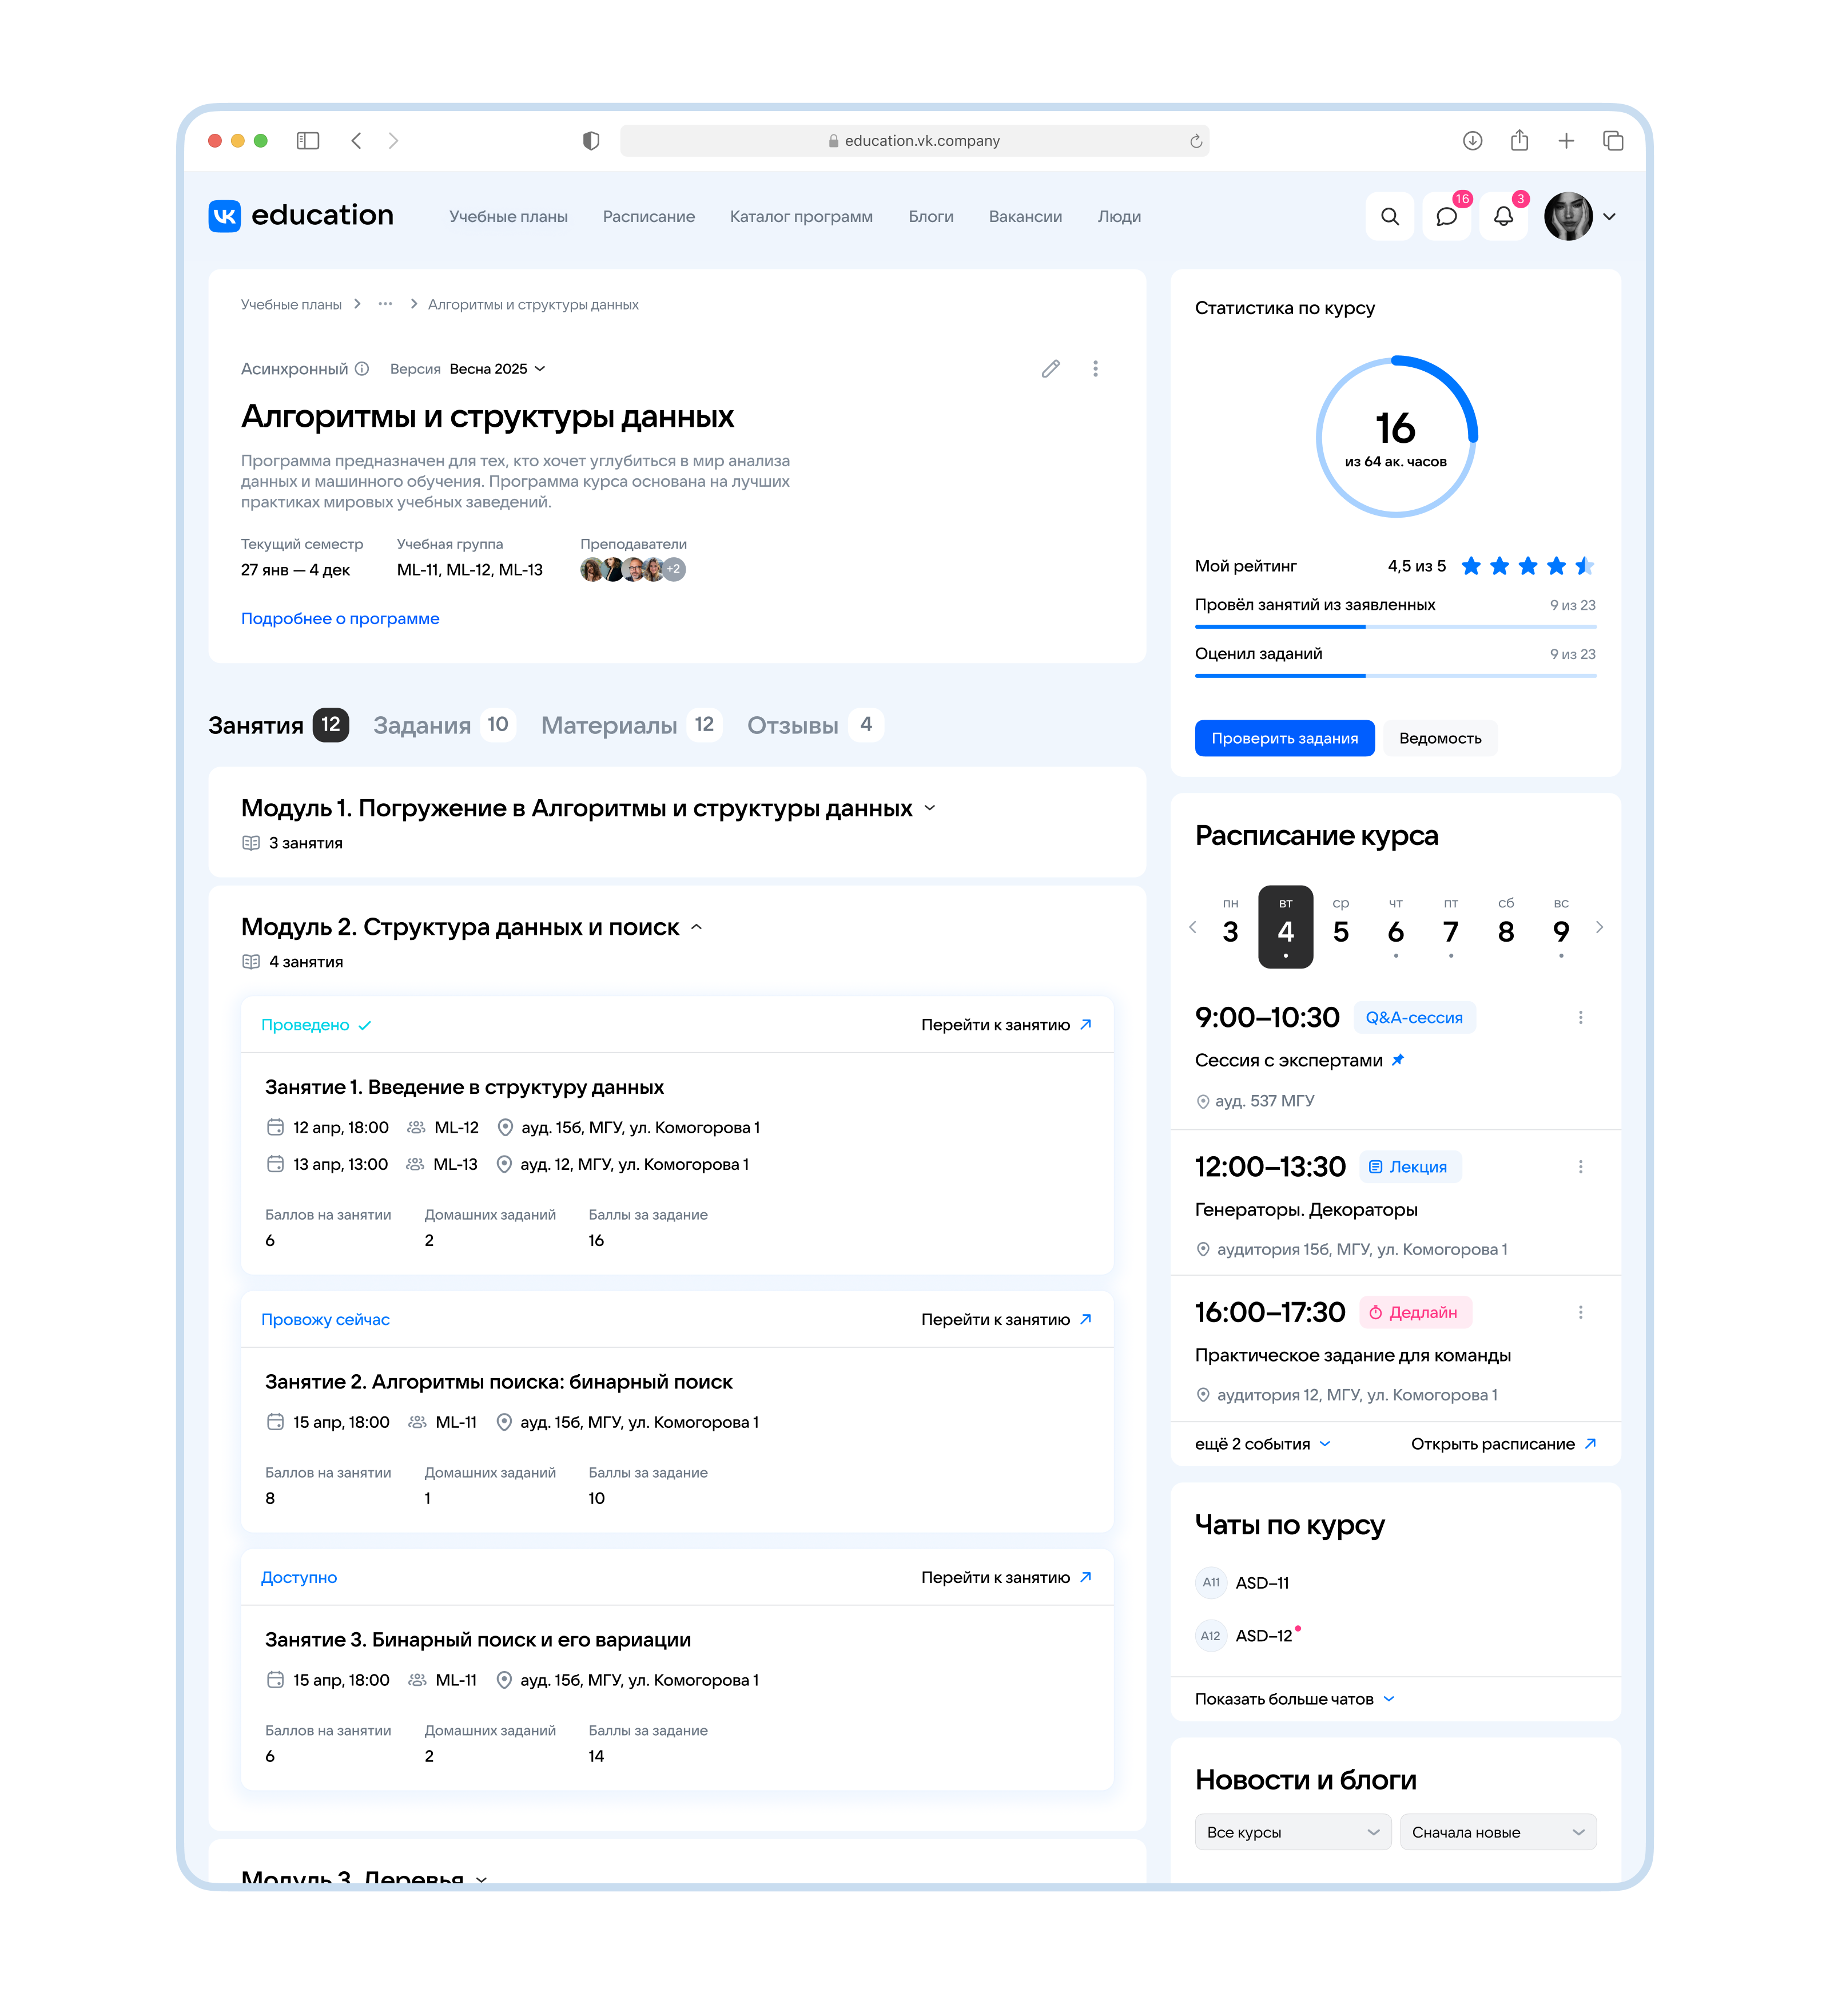Image resolution: width=1830 pixels, height=2016 pixels.
Task: Click the Проверить задания button
Action: click(x=1284, y=739)
